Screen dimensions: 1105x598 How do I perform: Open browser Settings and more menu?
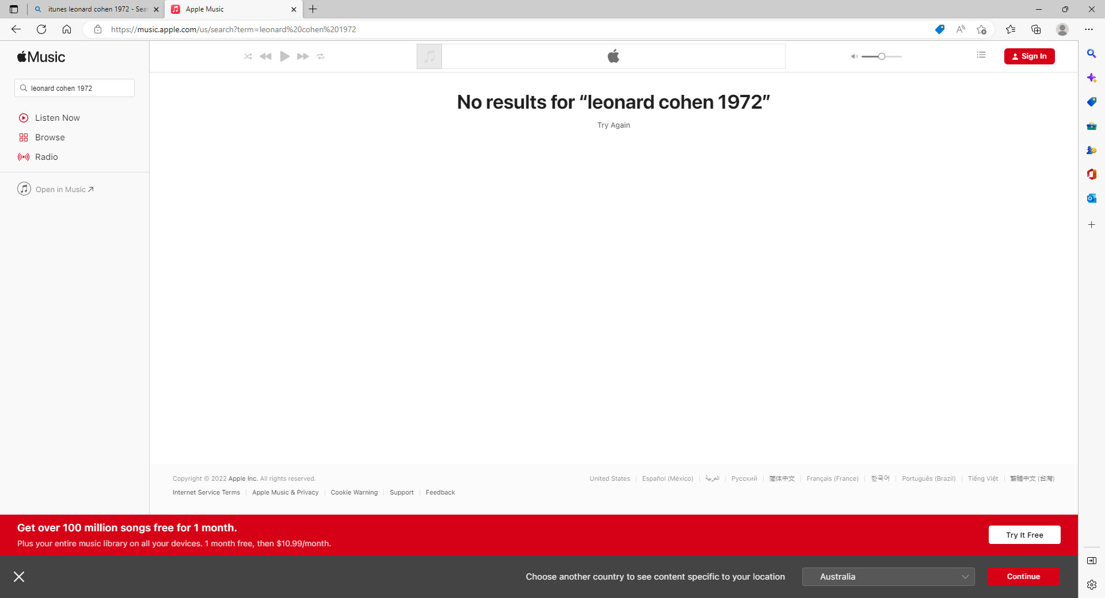click(x=1089, y=29)
